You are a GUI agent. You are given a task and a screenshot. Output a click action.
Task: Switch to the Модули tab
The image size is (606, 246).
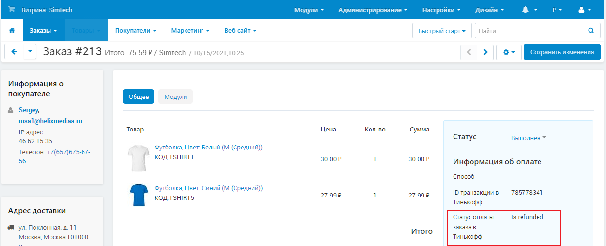coord(176,97)
